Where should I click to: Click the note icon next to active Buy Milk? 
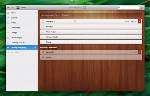(x=54, y=22)
